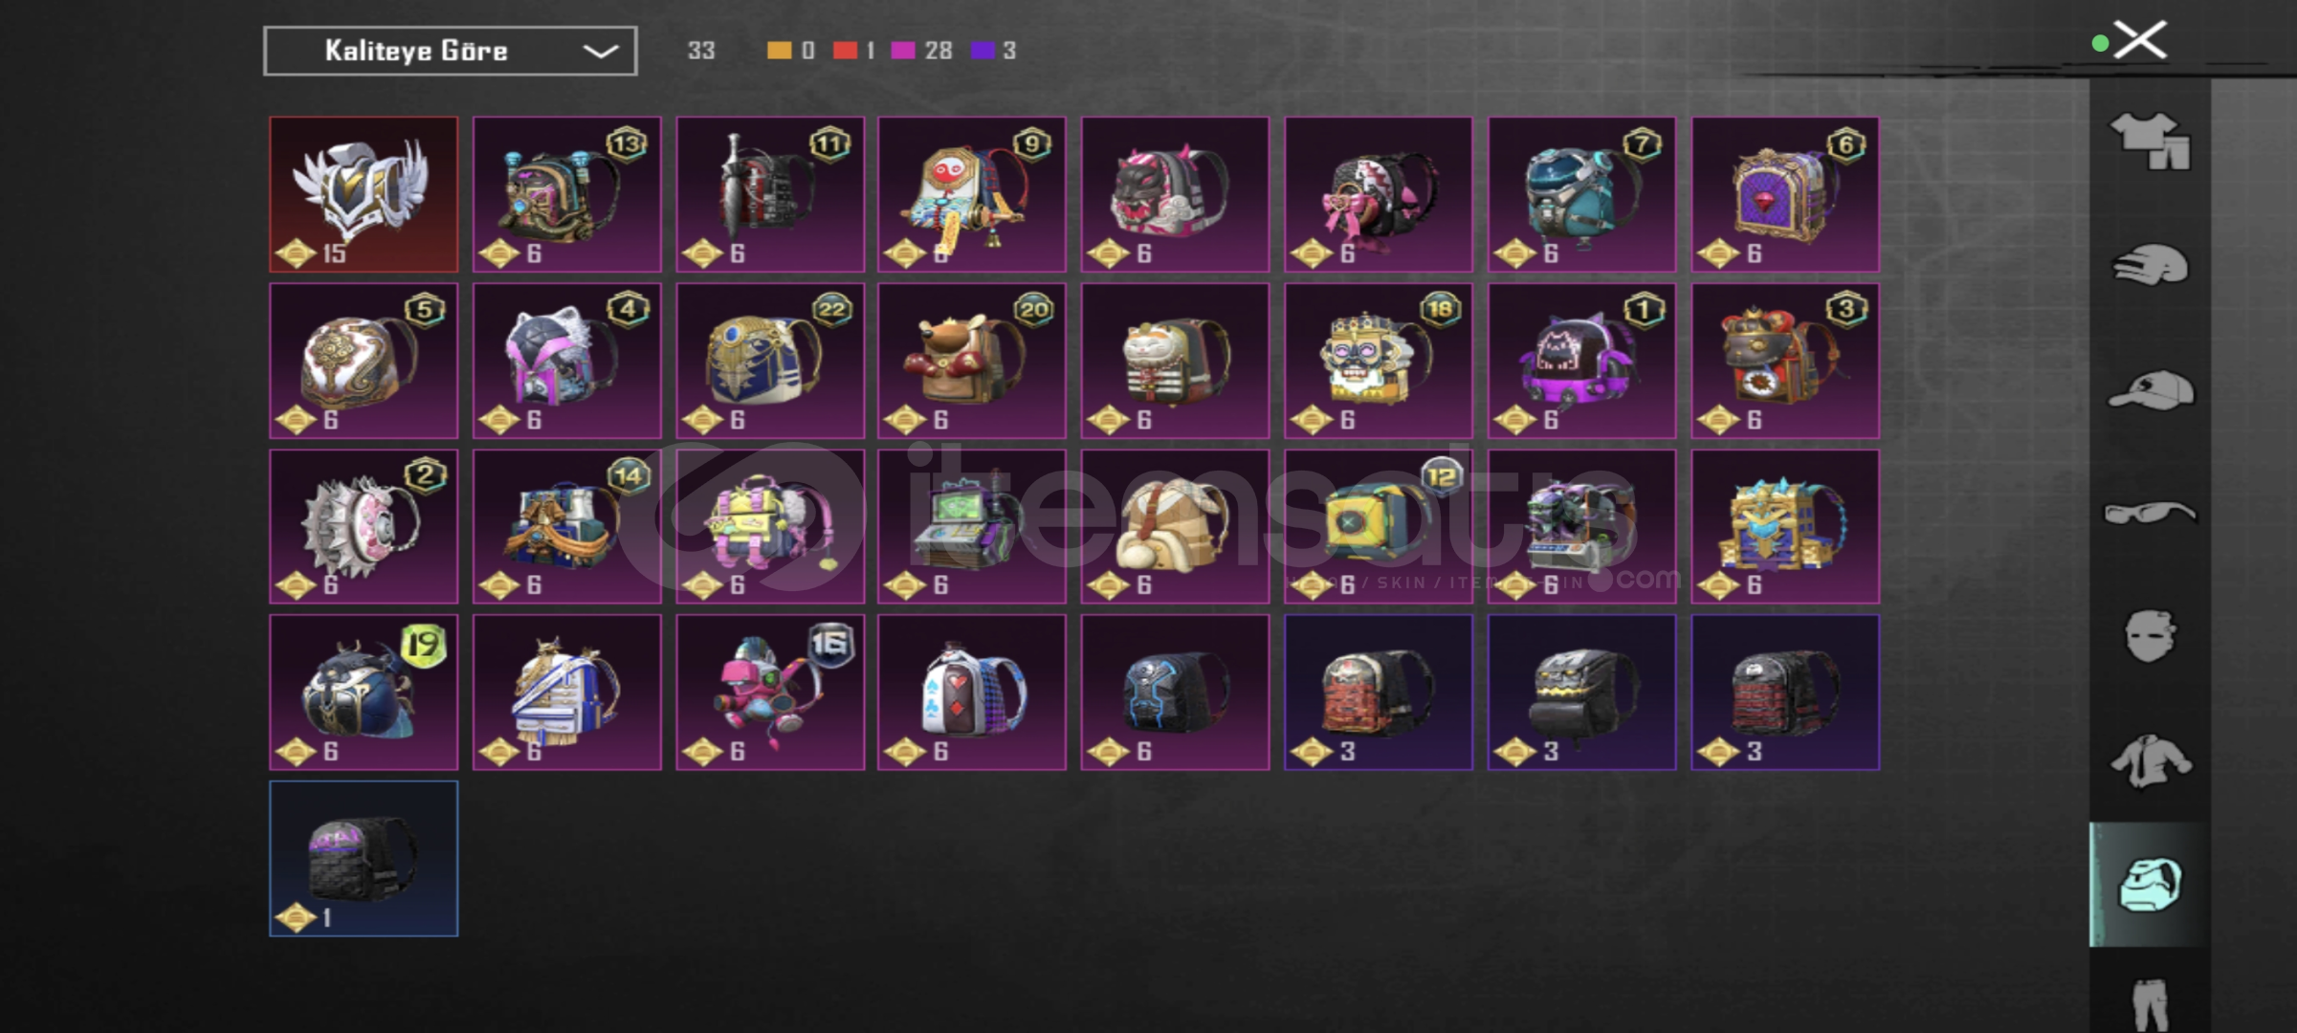This screenshot has width=2297, height=1033.
Task: Open the jacket category in sidebar
Action: tap(2151, 761)
